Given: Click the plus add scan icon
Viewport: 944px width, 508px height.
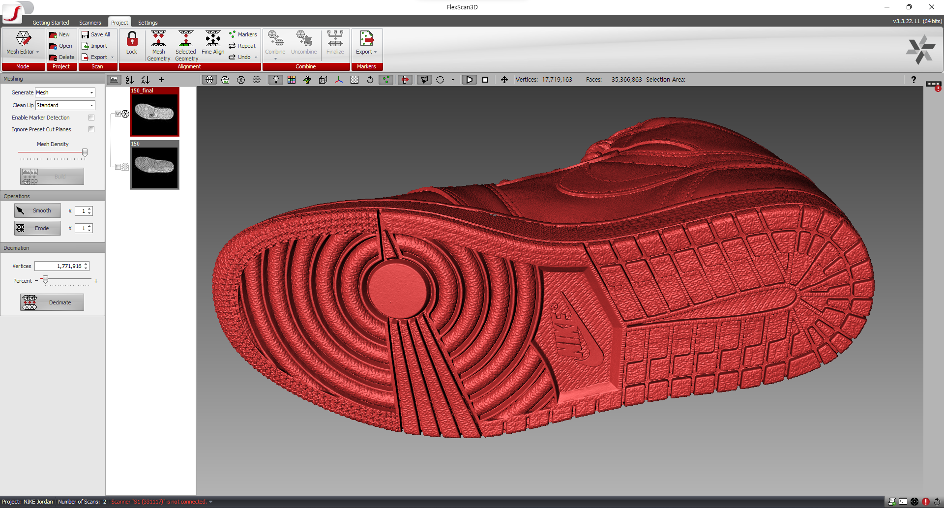Looking at the screenshot, I should coord(161,80).
